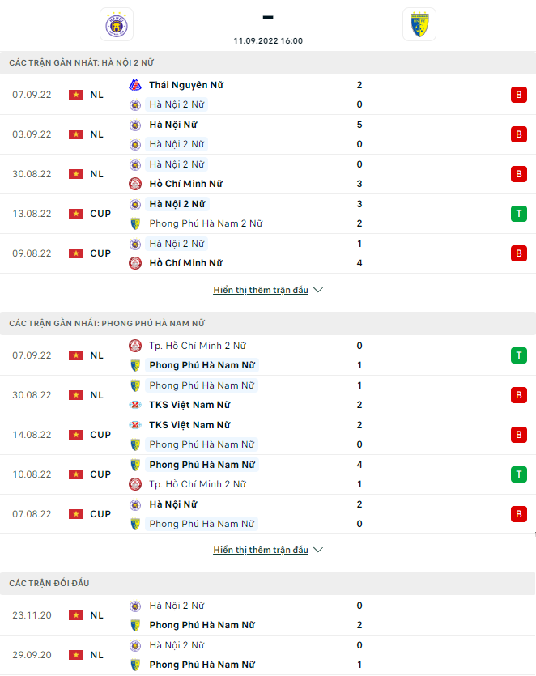
Task: Select the 'Các trận đối đầu' section header
Action: tap(49, 583)
